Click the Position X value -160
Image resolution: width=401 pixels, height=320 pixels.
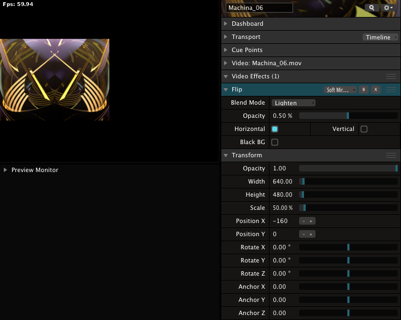tap(280, 221)
